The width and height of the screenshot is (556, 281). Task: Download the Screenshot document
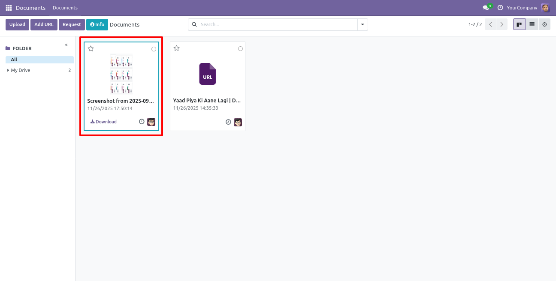[103, 122]
